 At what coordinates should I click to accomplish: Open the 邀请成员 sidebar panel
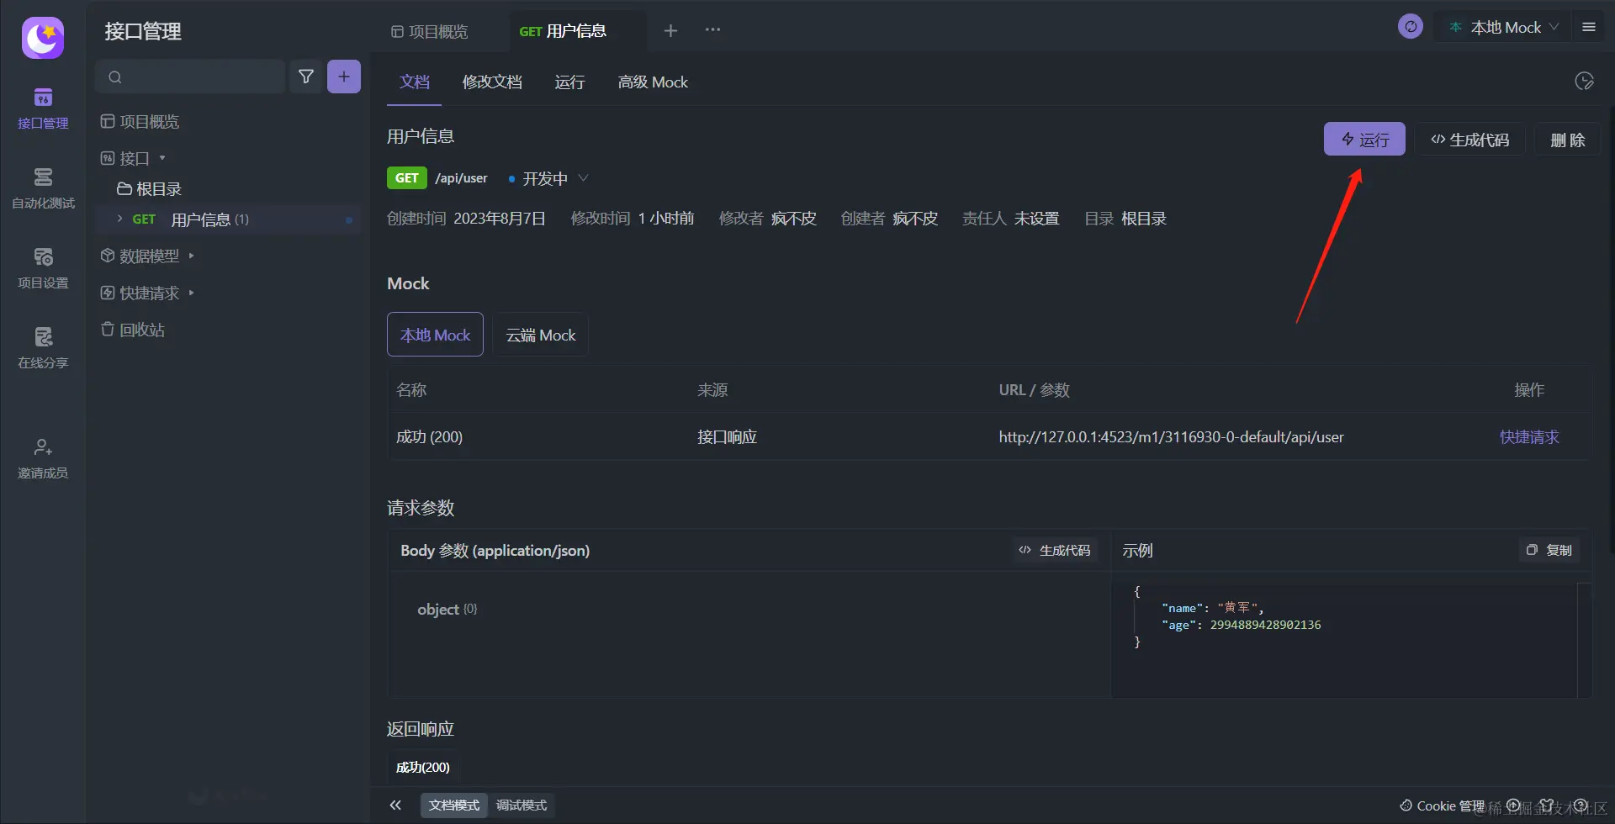tap(43, 457)
